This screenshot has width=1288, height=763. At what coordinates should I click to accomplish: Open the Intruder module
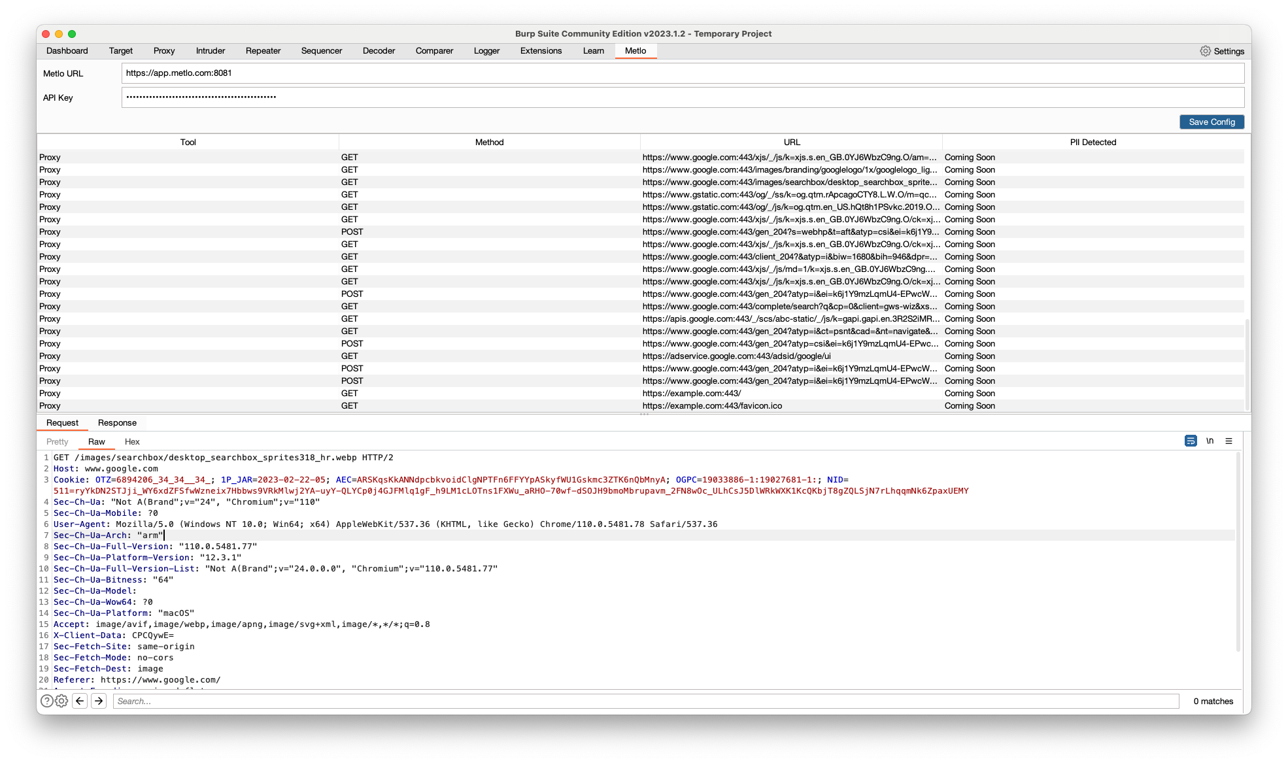(210, 50)
